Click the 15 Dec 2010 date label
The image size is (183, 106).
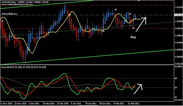tap(48, 103)
